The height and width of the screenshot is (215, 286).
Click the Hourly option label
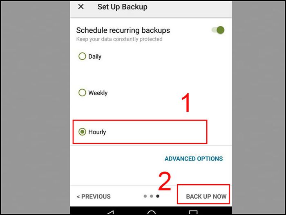pyautogui.click(x=97, y=132)
